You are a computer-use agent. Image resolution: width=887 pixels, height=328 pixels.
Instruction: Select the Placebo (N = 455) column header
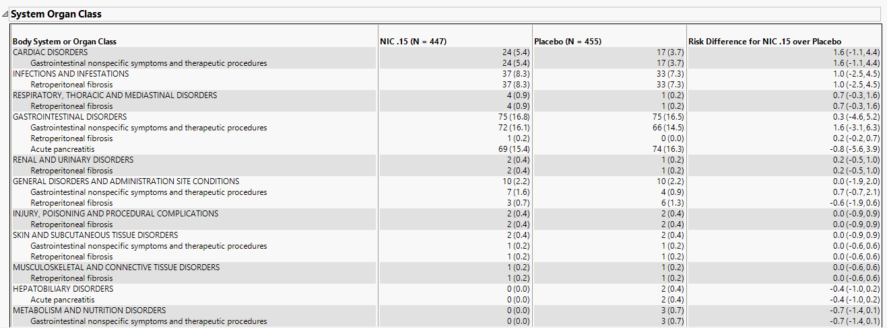568,42
